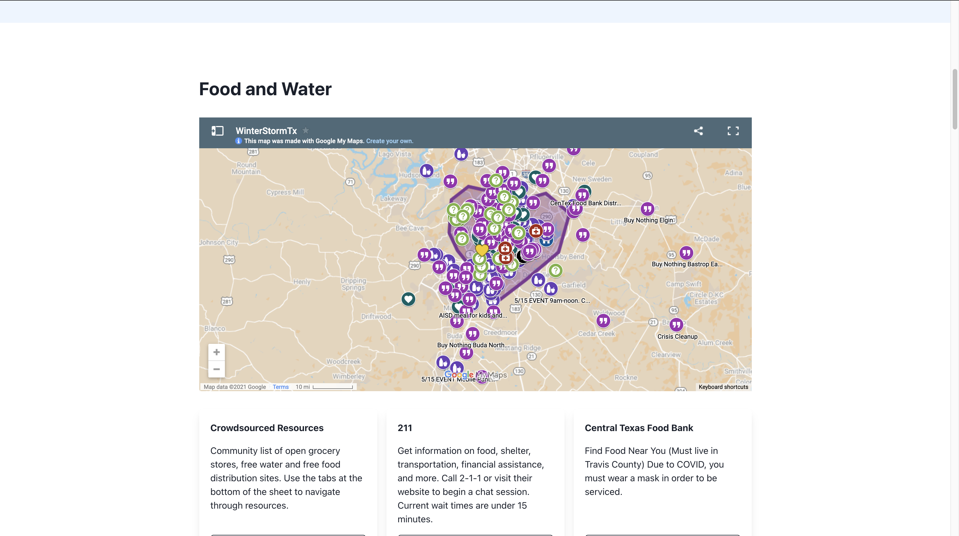Click the 'AISD meal for kids and...' label
959x536 pixels.
[473, 315]
